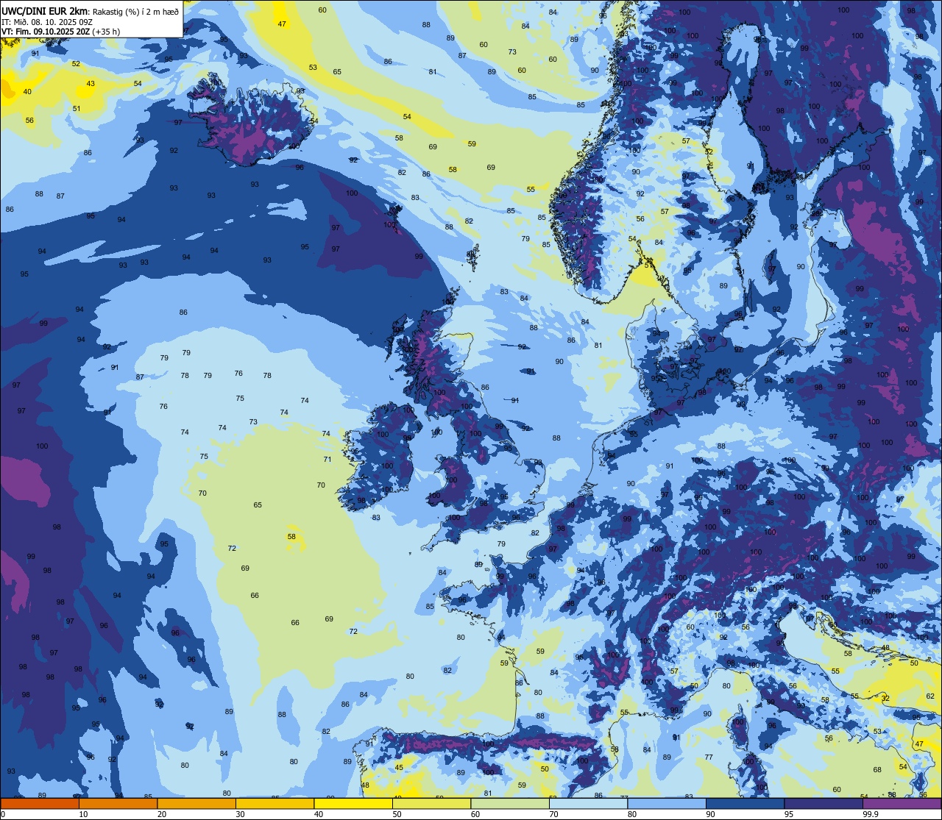Screen dimensions: 942x820
Task: Click the 45 humidity value over northern Spain
Action: [399, 768]
